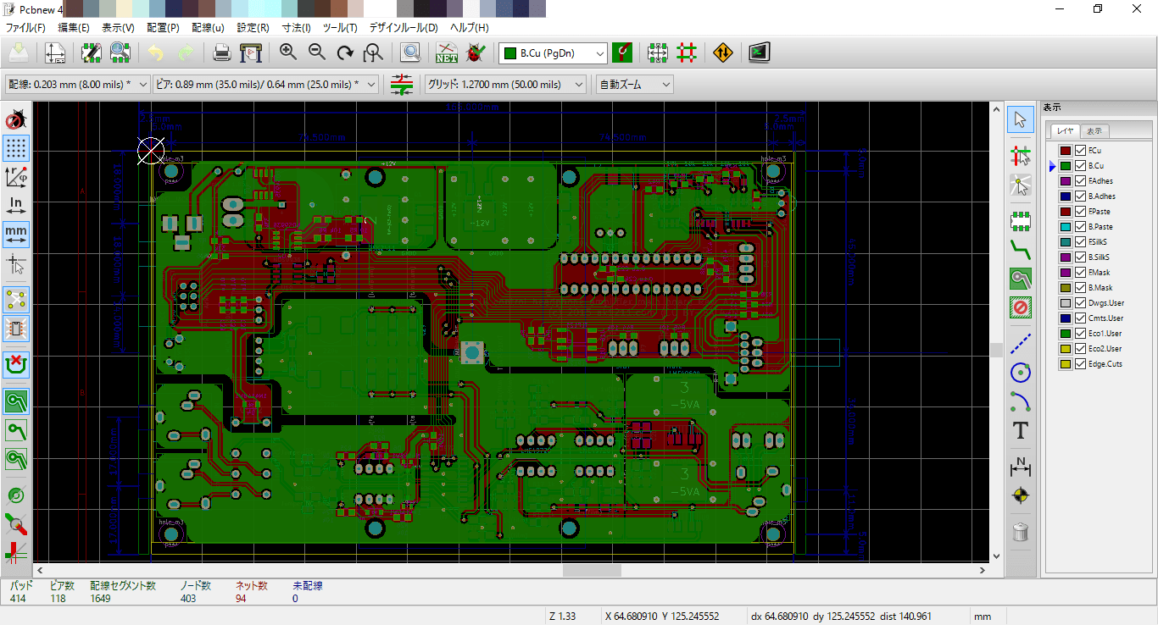Redraw the view with the refresh icon
This screenshot has height=625, width=1158.
(345, 53)
